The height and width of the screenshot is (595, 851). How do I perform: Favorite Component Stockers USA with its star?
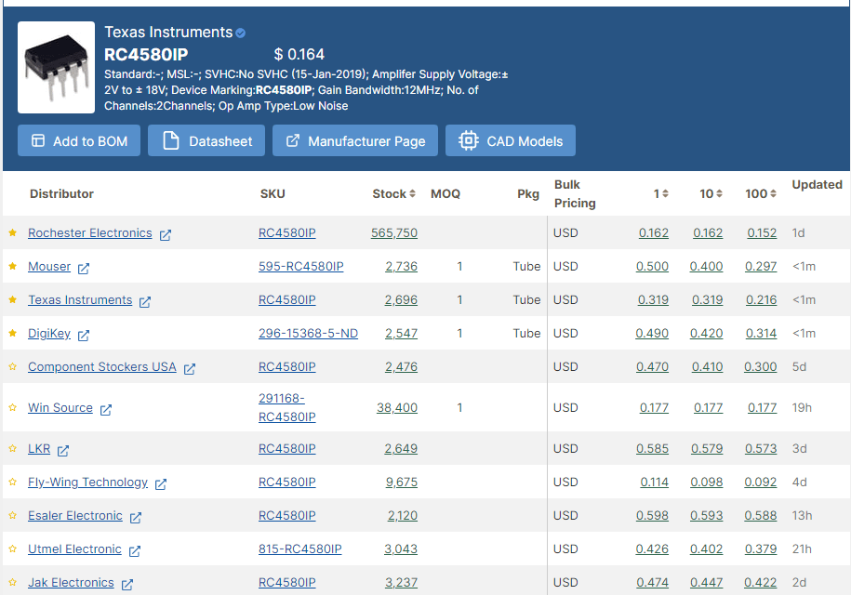[12, 366]
